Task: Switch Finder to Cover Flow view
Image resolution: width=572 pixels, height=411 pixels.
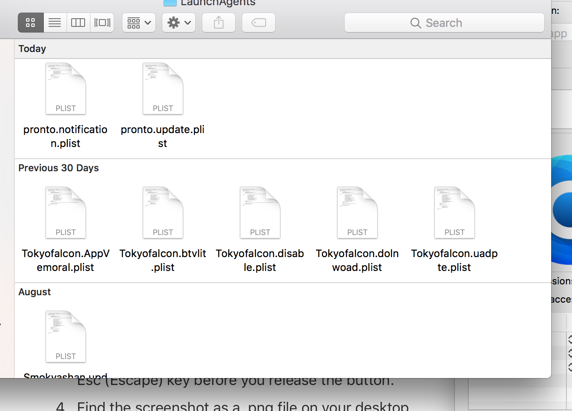Action: tap(102, 23)
